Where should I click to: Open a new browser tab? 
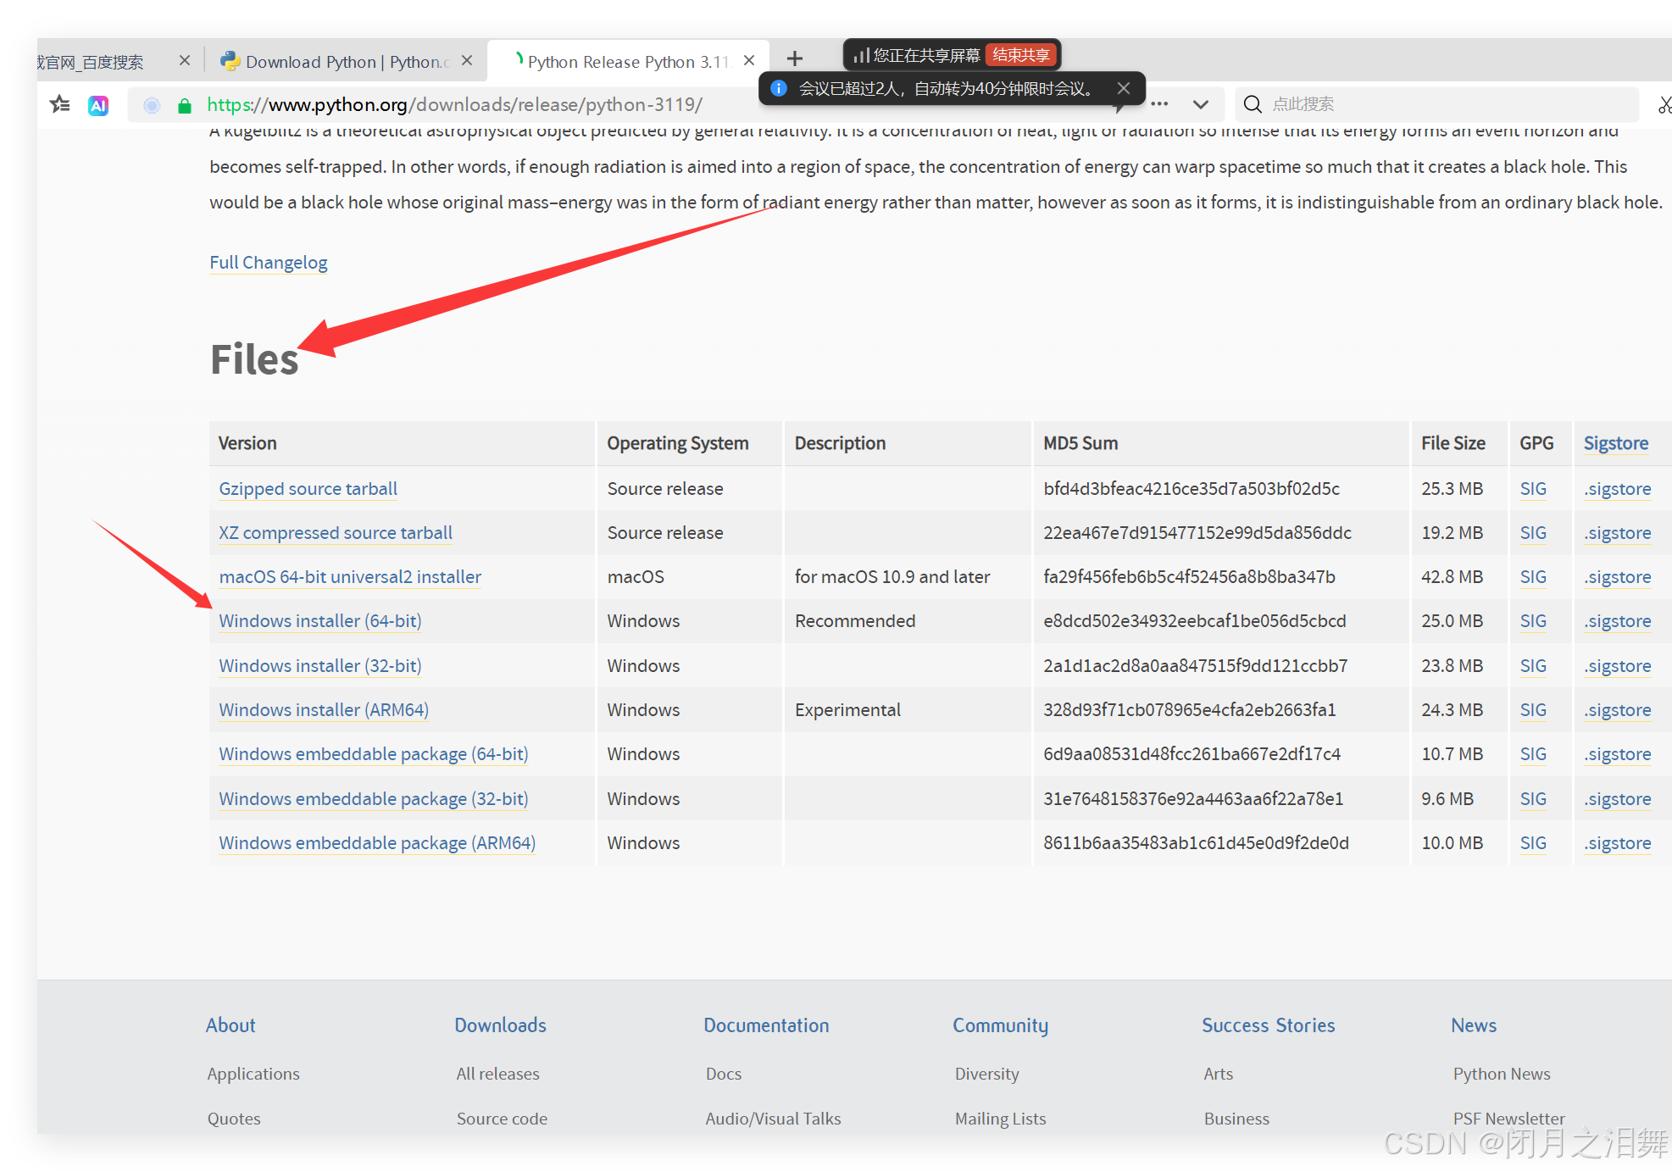click(x=794, y=58)
